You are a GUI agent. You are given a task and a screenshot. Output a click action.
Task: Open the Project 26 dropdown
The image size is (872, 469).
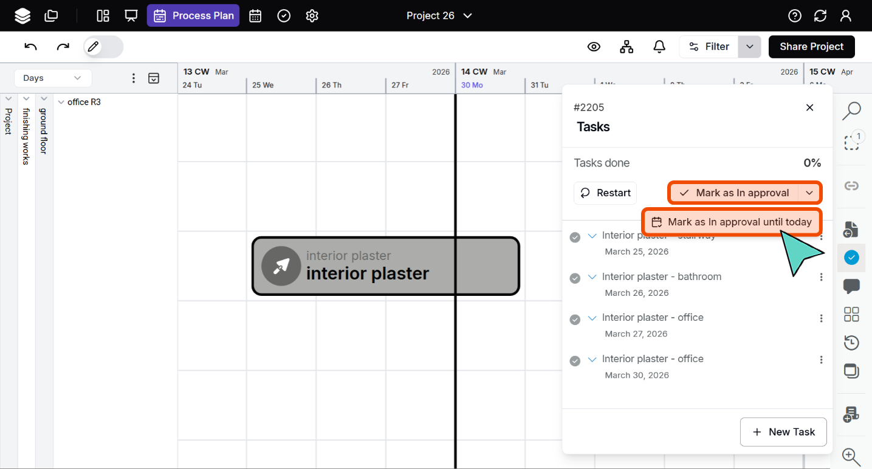pos(439,16)
